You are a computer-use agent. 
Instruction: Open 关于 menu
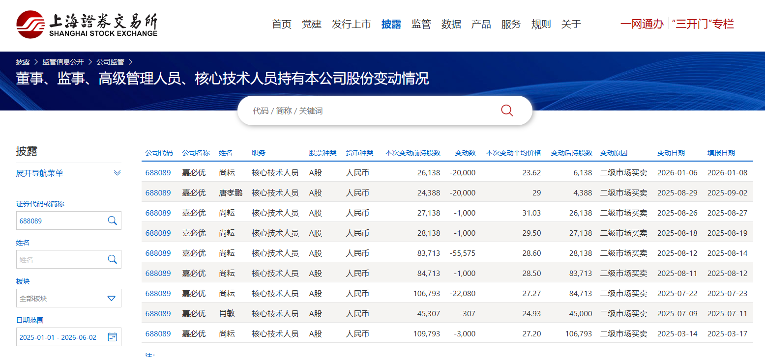point(571,24)
